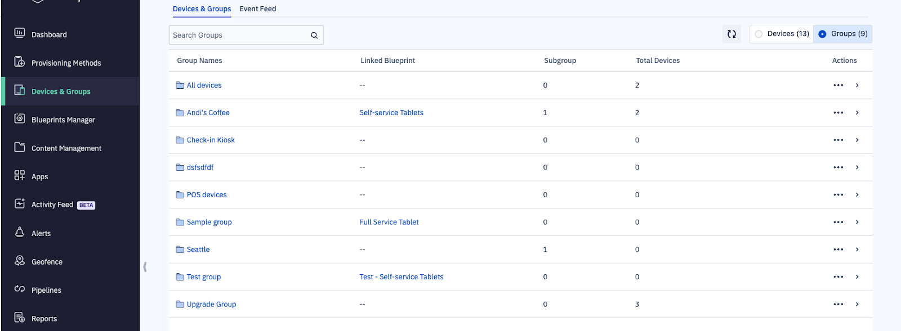
Task: Click the search magnifier icon
Action: click(314, 35)
